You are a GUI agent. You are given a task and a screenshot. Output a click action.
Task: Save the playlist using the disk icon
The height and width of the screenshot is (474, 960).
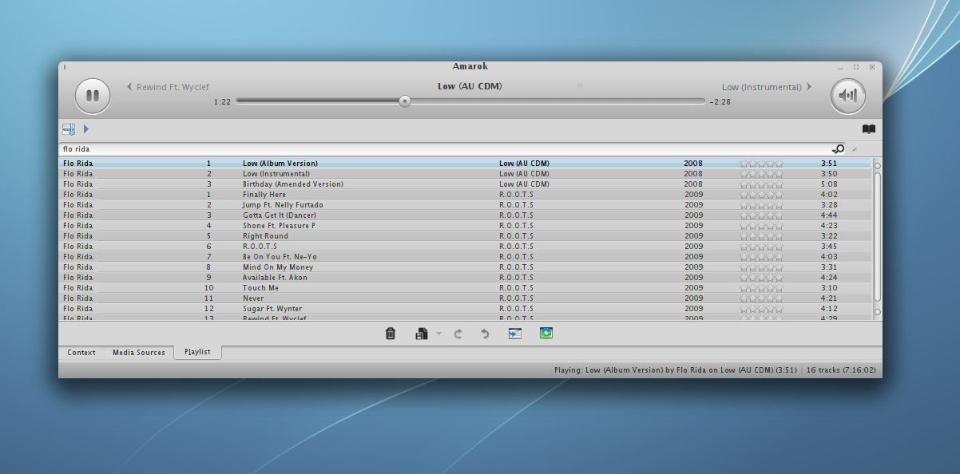(422, 334)
